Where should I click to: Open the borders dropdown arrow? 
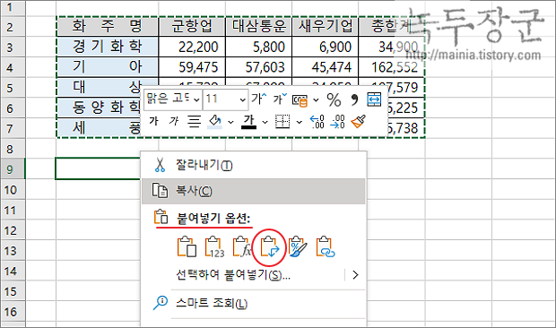tap(300, 122)
